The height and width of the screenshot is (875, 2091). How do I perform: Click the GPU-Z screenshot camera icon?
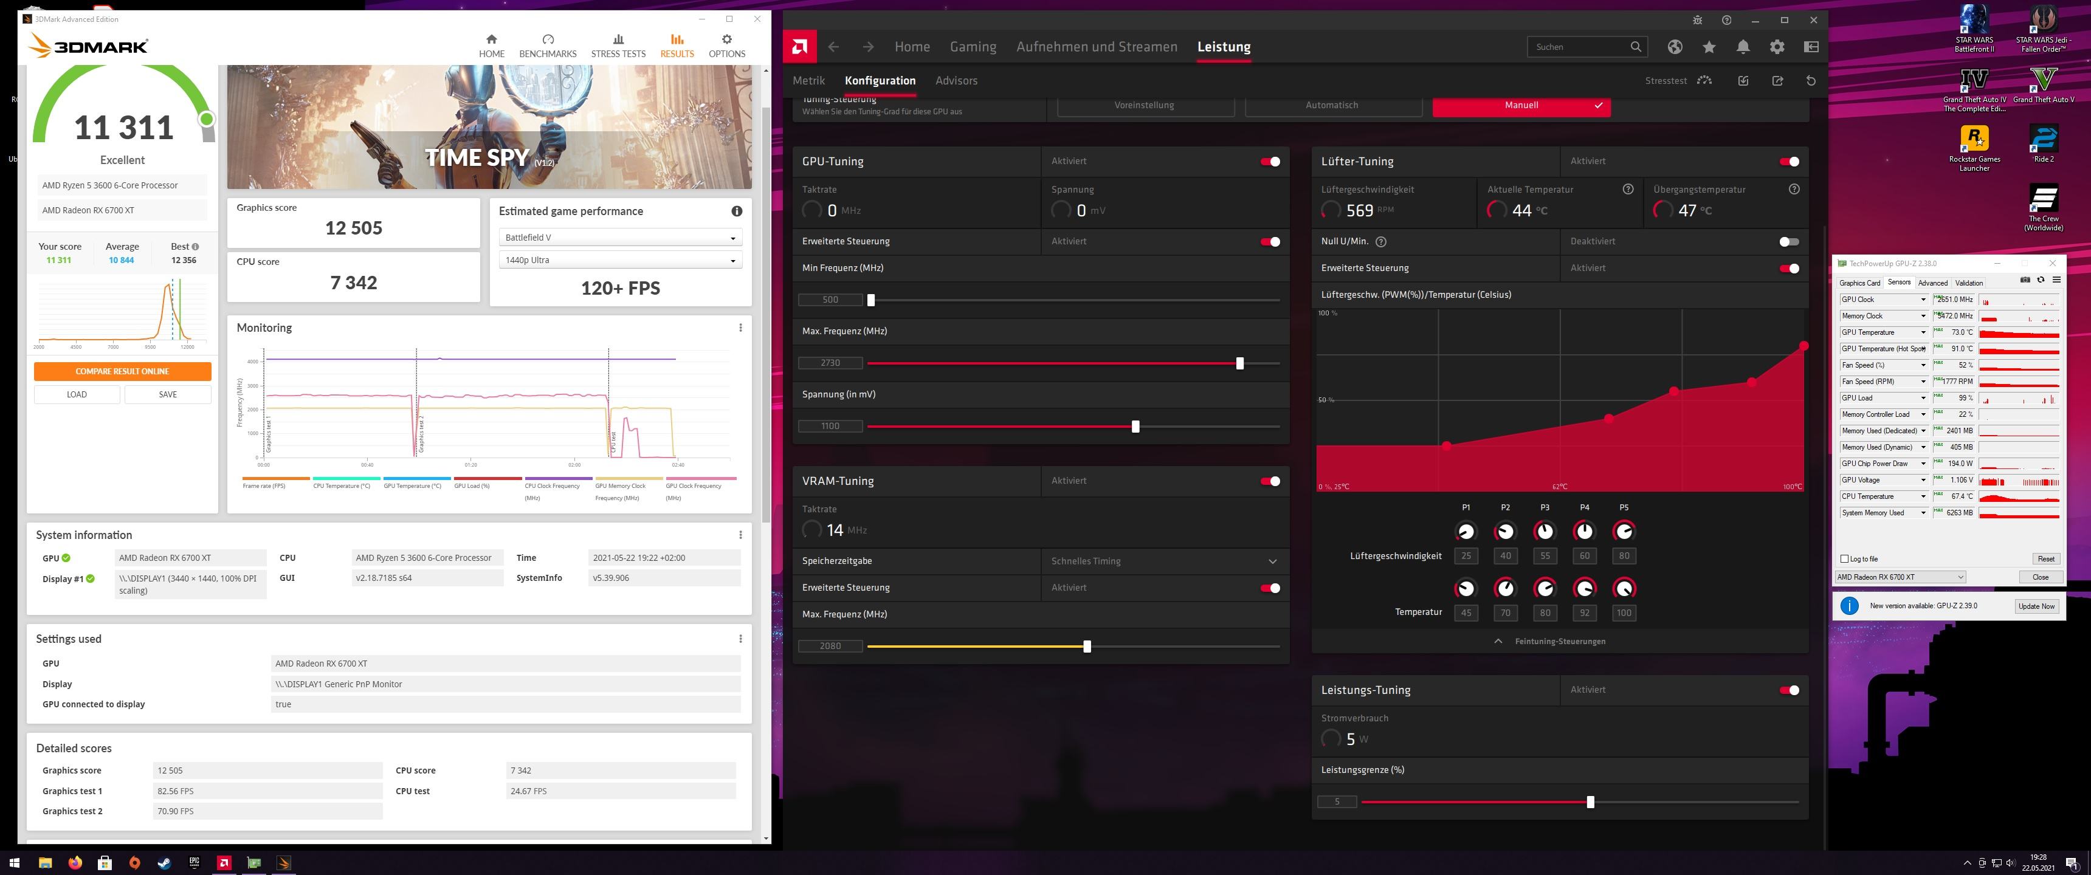point(2024,280)
